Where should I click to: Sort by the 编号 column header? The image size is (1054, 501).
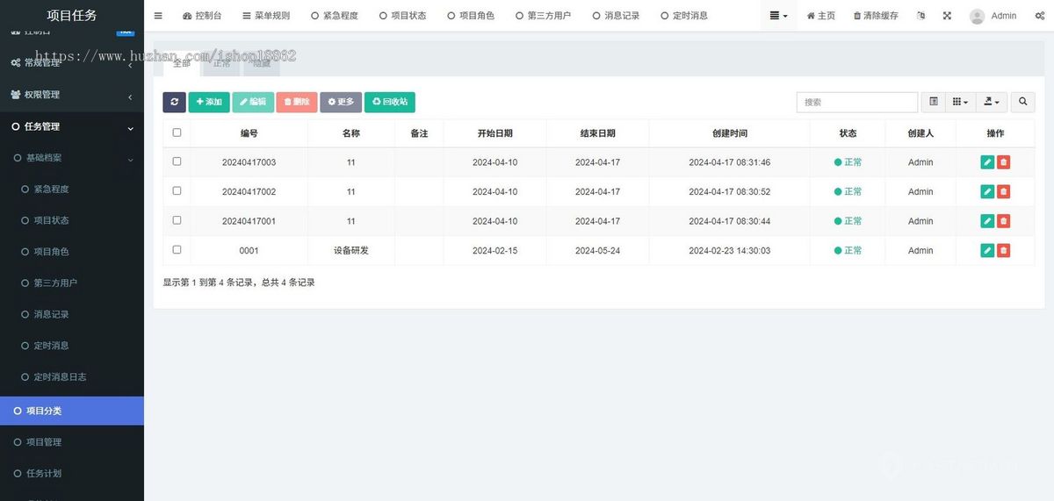click(x=249, y=133)
